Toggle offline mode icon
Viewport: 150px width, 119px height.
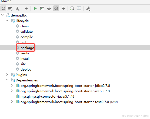[49, 8]
